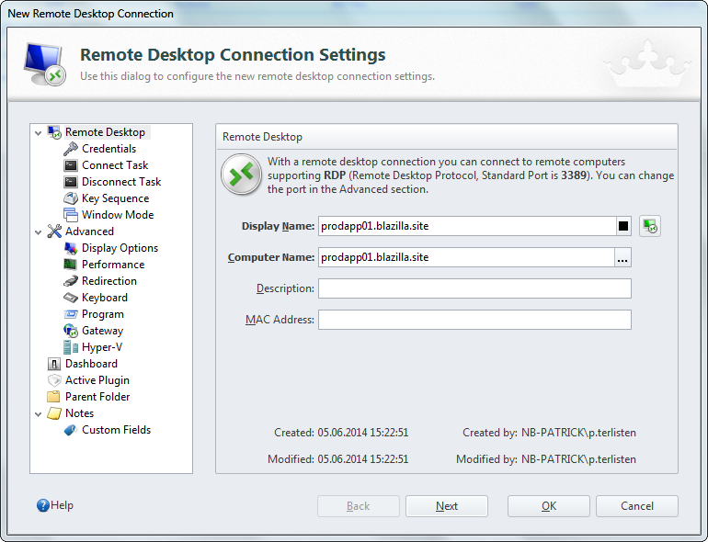Open the Computer Name browse button
This screenshot has height=542, width=708.
click(622, 258)
